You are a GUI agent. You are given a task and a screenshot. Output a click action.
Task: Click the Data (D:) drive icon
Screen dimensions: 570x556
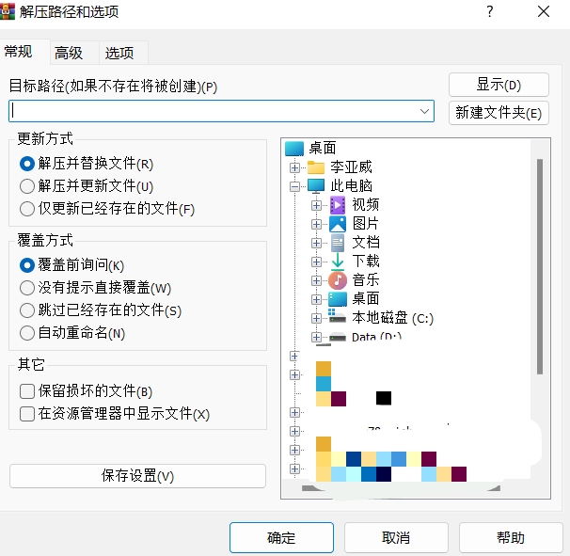[x=338, y=337]
